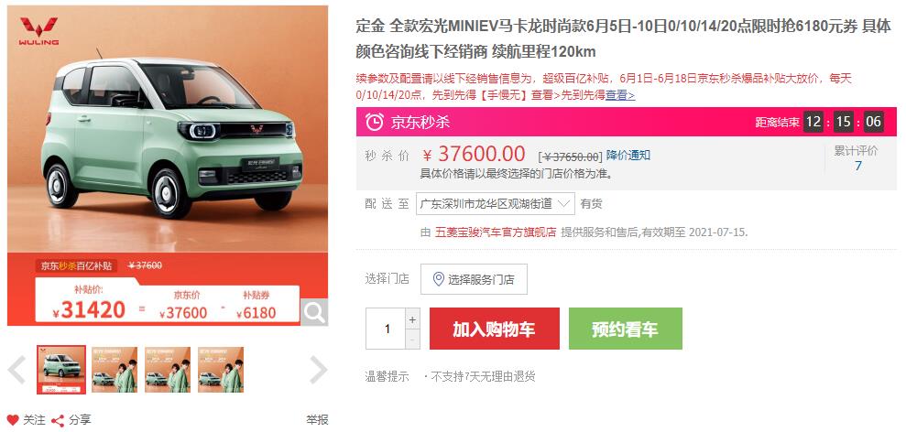Increase quantity with the plus stepper

click(412, 319)
